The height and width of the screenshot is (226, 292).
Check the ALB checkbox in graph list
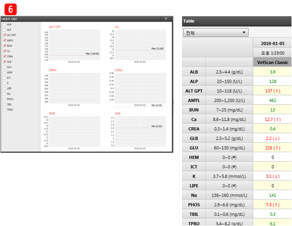tap(5, 24)
